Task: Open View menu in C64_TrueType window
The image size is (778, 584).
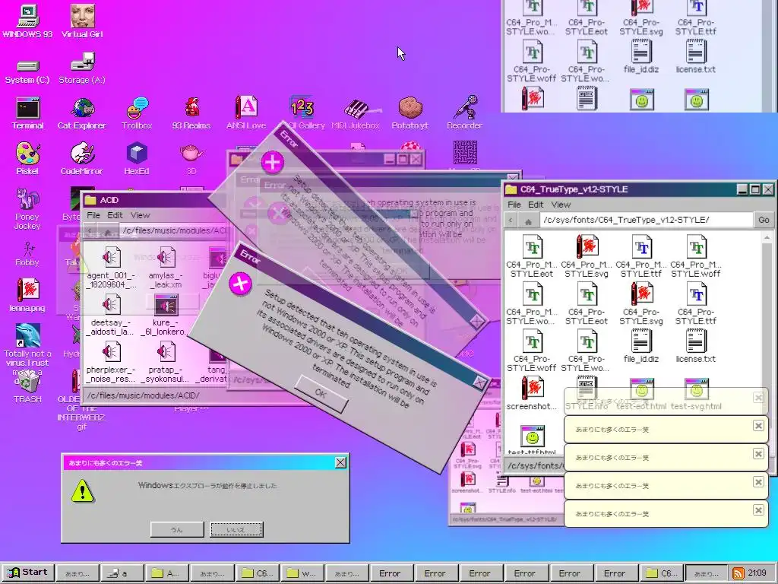Action: [561, 205]
